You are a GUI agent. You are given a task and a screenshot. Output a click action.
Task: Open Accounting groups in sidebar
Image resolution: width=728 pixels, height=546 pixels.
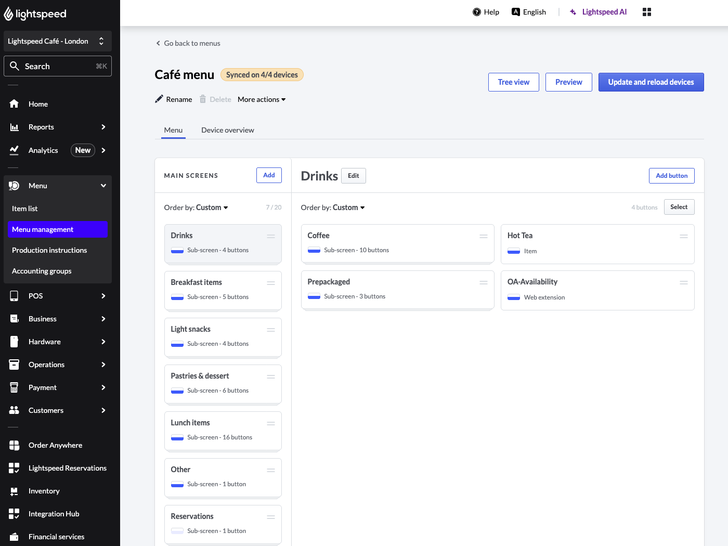(58, 271)
